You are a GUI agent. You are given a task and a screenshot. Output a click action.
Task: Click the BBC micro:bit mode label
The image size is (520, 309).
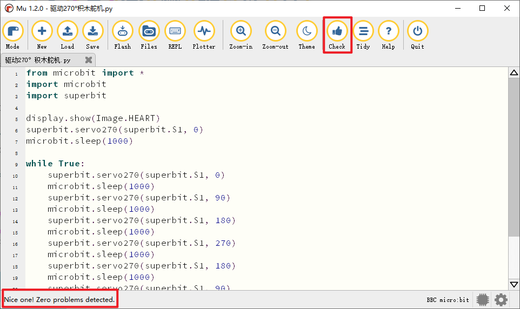click(x=448, y=300)
